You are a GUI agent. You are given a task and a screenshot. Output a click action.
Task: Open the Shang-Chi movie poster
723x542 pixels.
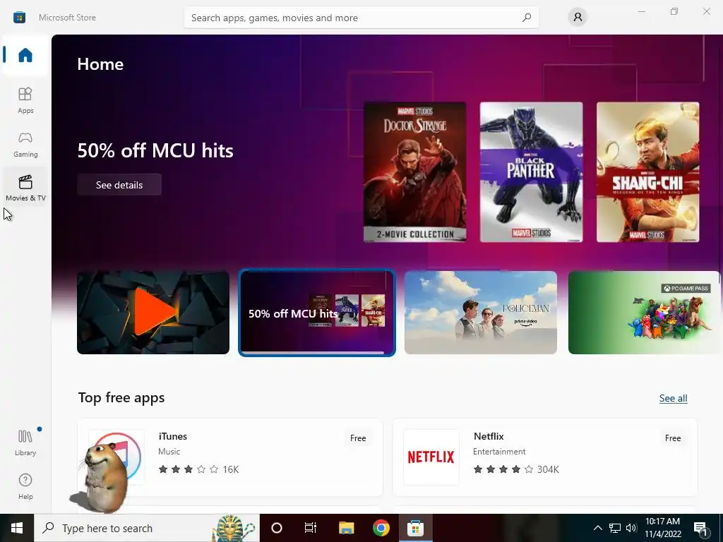tap(648, 172)
